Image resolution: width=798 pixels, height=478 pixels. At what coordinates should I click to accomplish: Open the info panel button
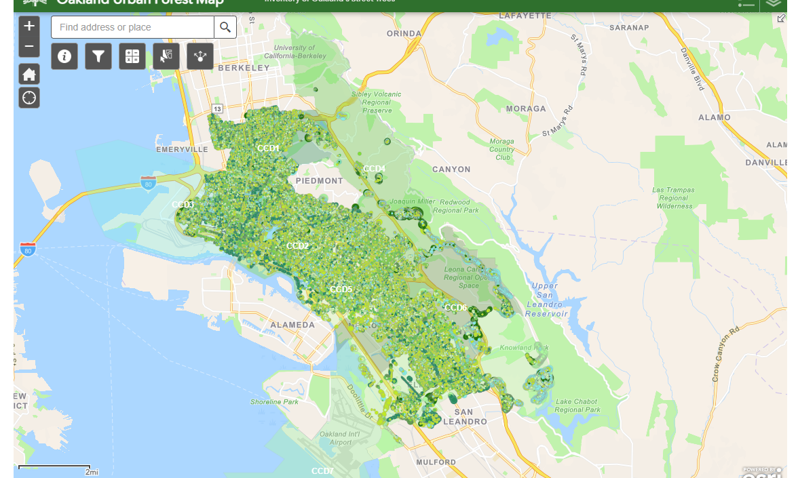(64, 56)
